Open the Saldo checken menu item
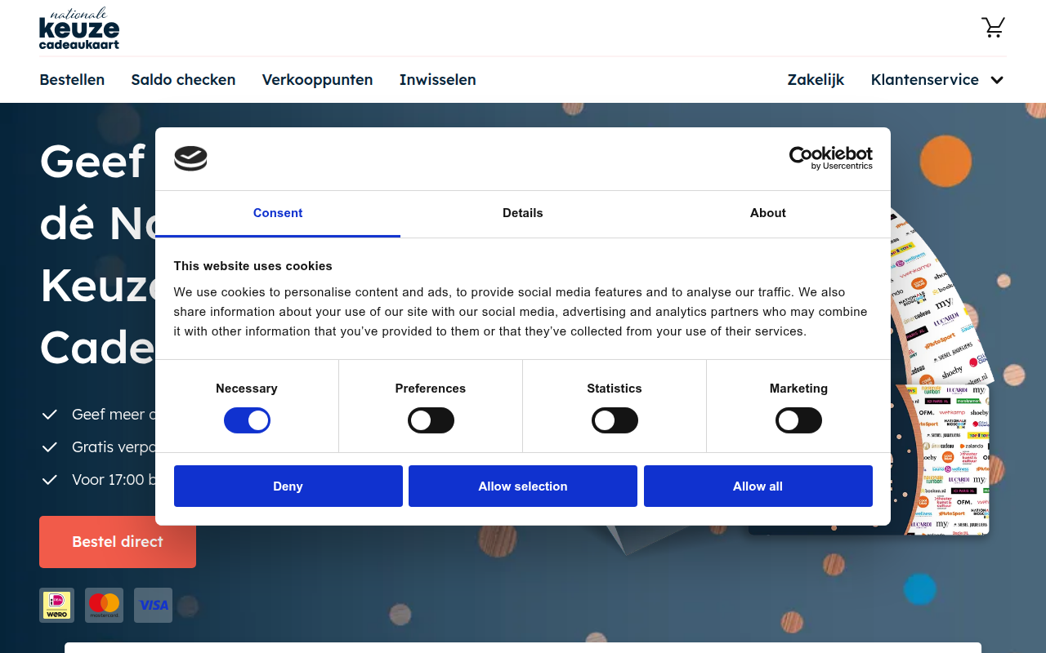 (x=183, y=80)
